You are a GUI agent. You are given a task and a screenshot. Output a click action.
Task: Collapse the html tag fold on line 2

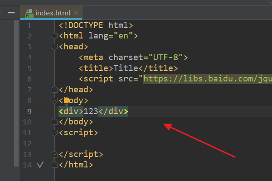pos(54,36)
